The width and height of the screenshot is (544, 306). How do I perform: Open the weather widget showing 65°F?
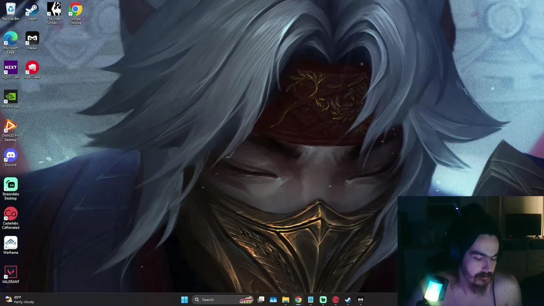click(19, 300)
